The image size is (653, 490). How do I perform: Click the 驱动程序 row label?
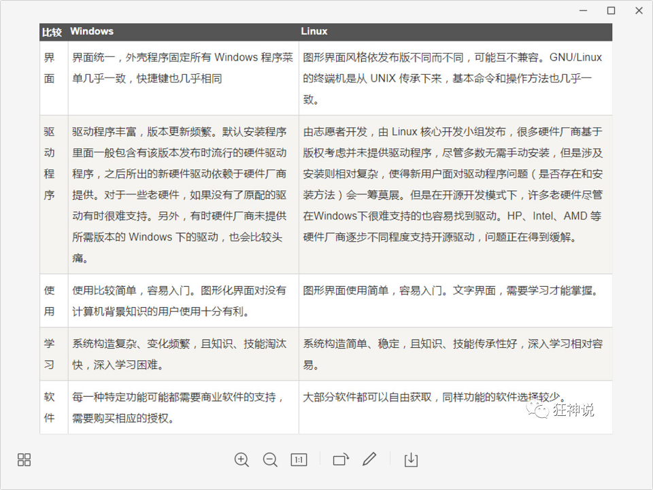[x=49, y=163]
